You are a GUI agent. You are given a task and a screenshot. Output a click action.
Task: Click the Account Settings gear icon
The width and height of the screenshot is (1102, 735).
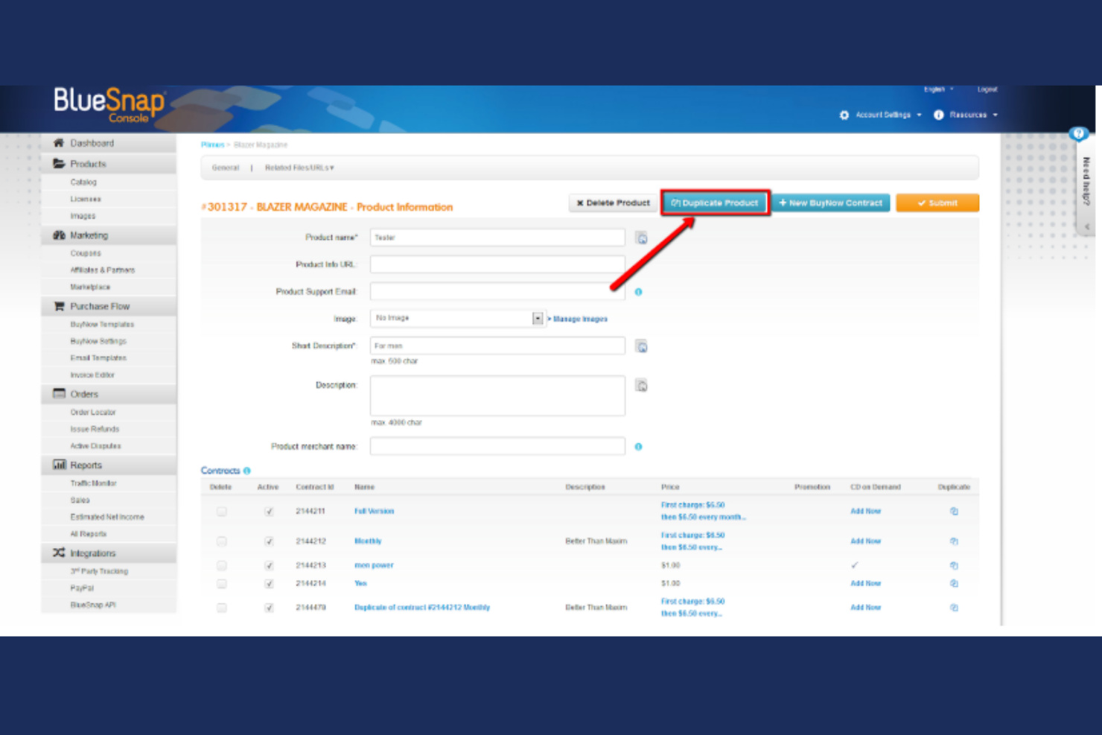pos(844,115)
